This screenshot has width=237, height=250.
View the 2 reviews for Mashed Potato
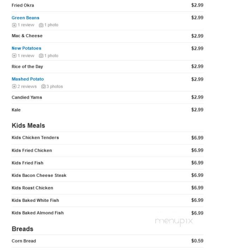point(27,86)
